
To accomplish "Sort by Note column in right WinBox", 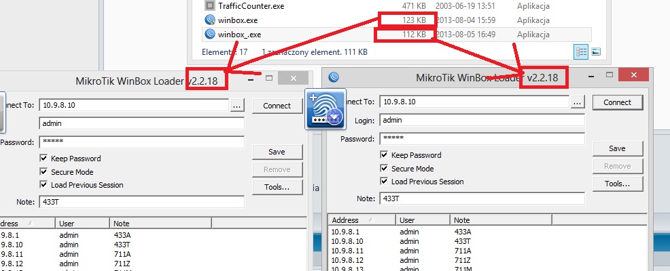I will 501,220.
